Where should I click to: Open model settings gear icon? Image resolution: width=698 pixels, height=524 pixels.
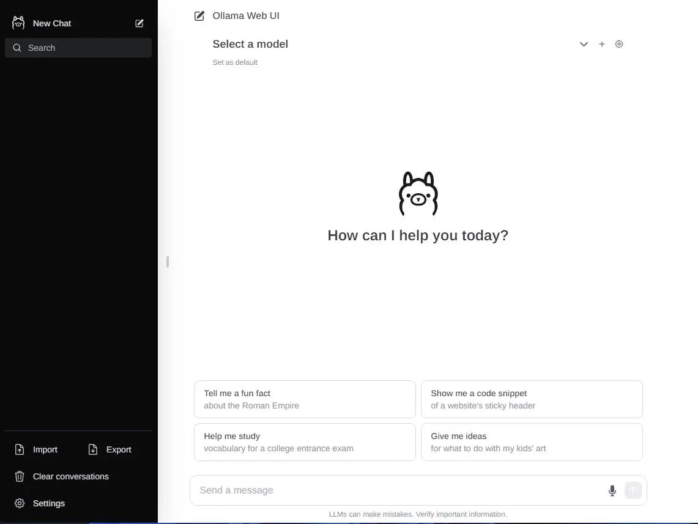[619, 44]
